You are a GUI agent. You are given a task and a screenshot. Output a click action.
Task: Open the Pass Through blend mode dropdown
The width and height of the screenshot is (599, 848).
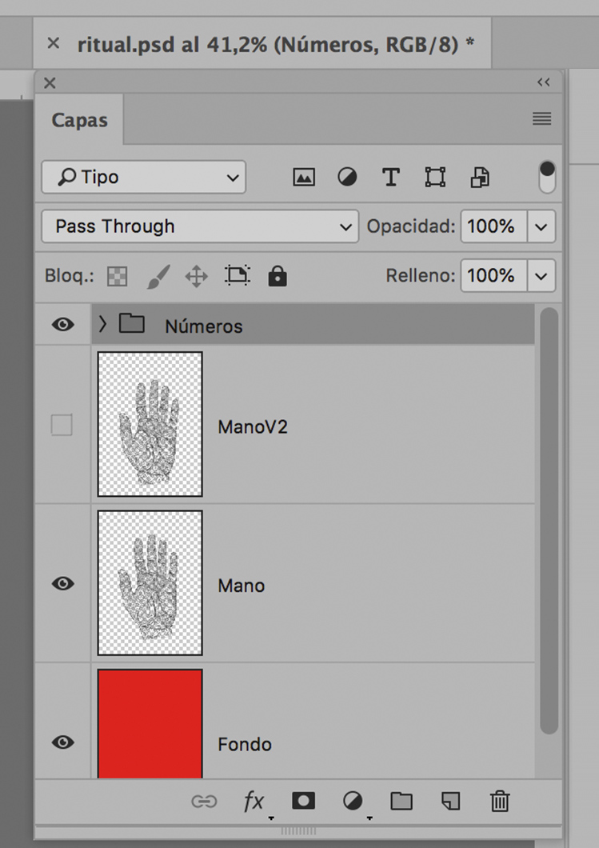point(199,226)
